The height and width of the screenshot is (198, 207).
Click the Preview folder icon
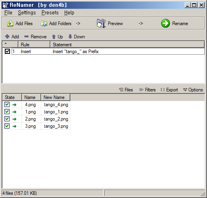102,23
